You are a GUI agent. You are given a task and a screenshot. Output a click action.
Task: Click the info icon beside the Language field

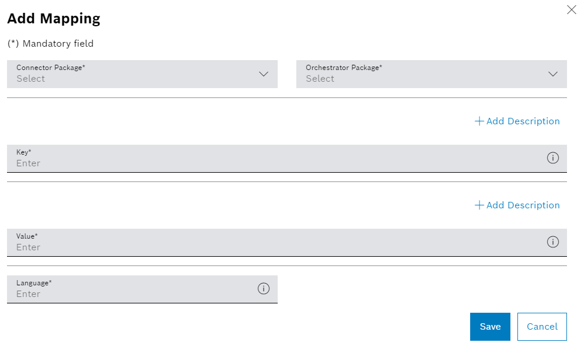(263, 288)
